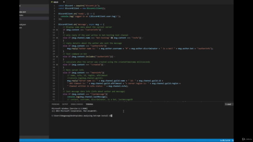Click the terminal line 'npm install'
Image resolution: width=253 pixels, height=142 pixels.
[82, 116]
